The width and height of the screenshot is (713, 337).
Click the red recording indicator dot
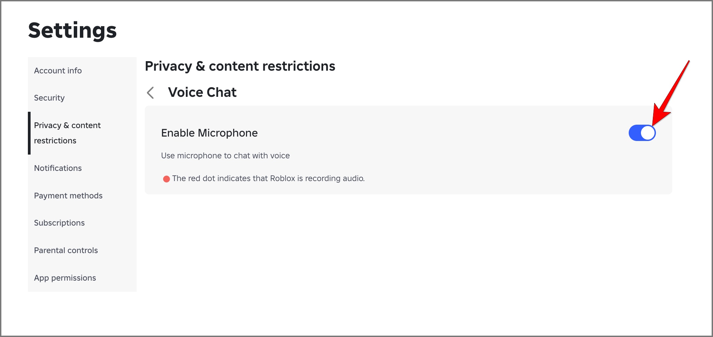166,178
